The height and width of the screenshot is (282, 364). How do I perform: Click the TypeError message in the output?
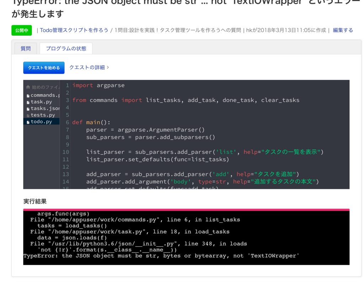161,256
